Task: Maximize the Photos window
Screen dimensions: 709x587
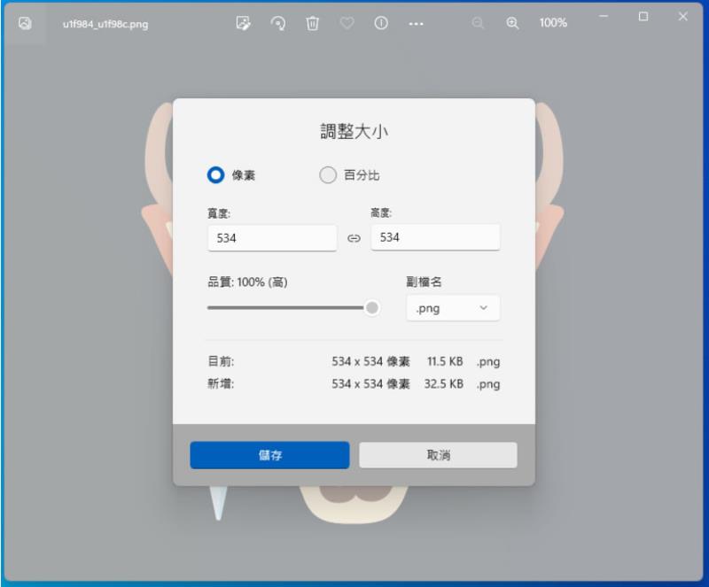Action: point(643,17)
